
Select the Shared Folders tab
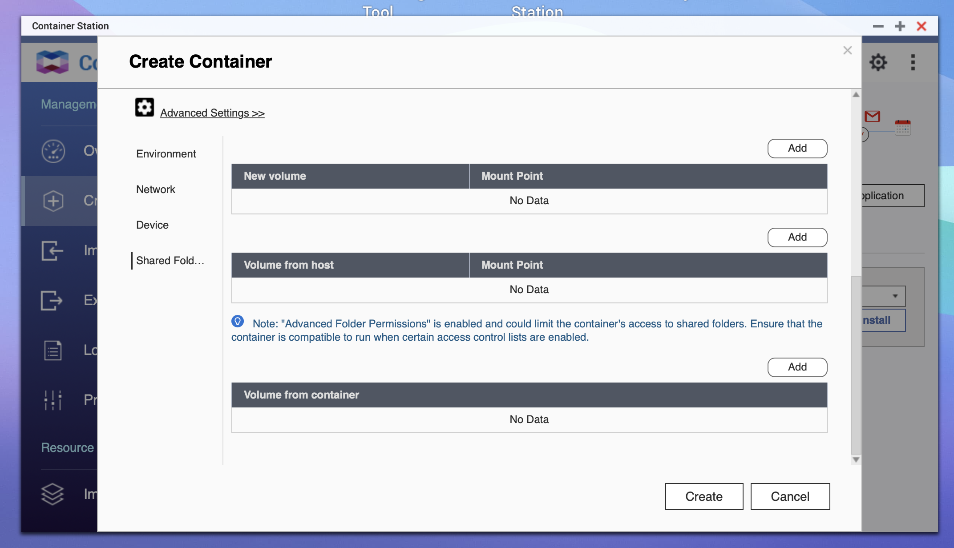[170, 261]
